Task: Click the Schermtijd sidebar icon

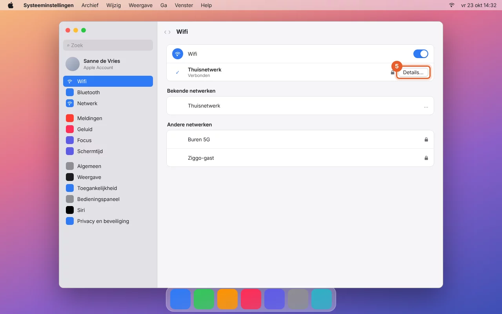Action: pos(70,151)
